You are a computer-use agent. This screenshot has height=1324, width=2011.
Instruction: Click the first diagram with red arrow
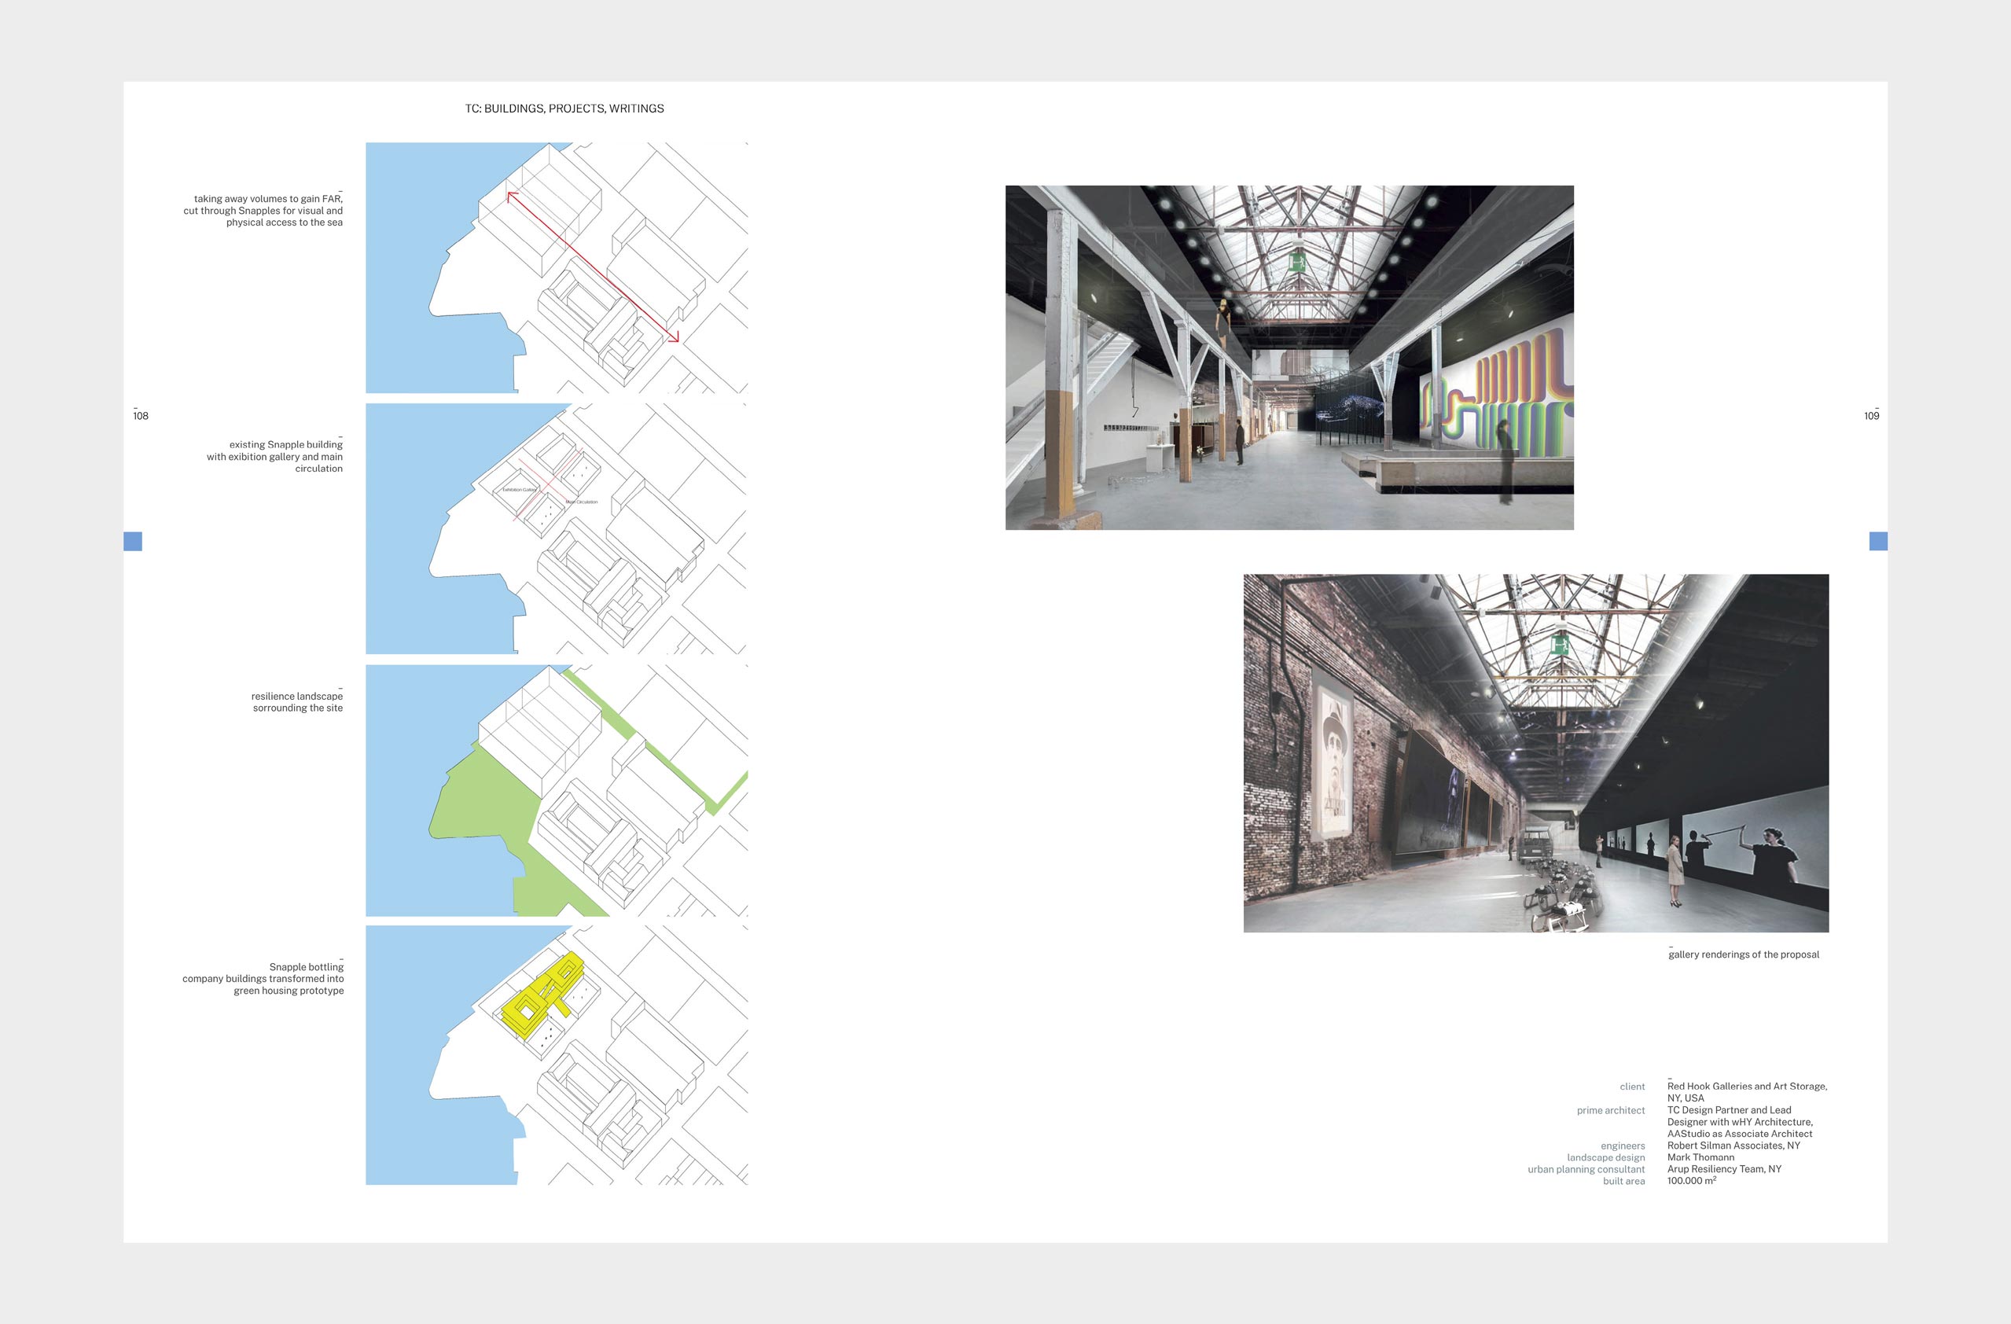[556, 267]
